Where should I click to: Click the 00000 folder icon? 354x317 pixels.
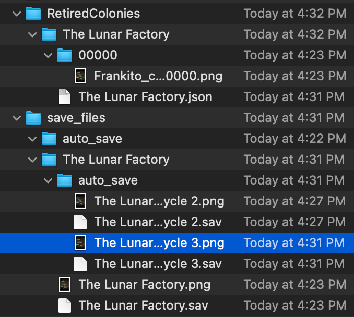(64, 55)
